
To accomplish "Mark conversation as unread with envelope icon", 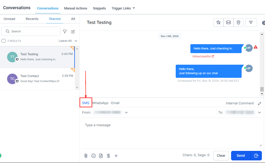I will [x=228, y=22].
